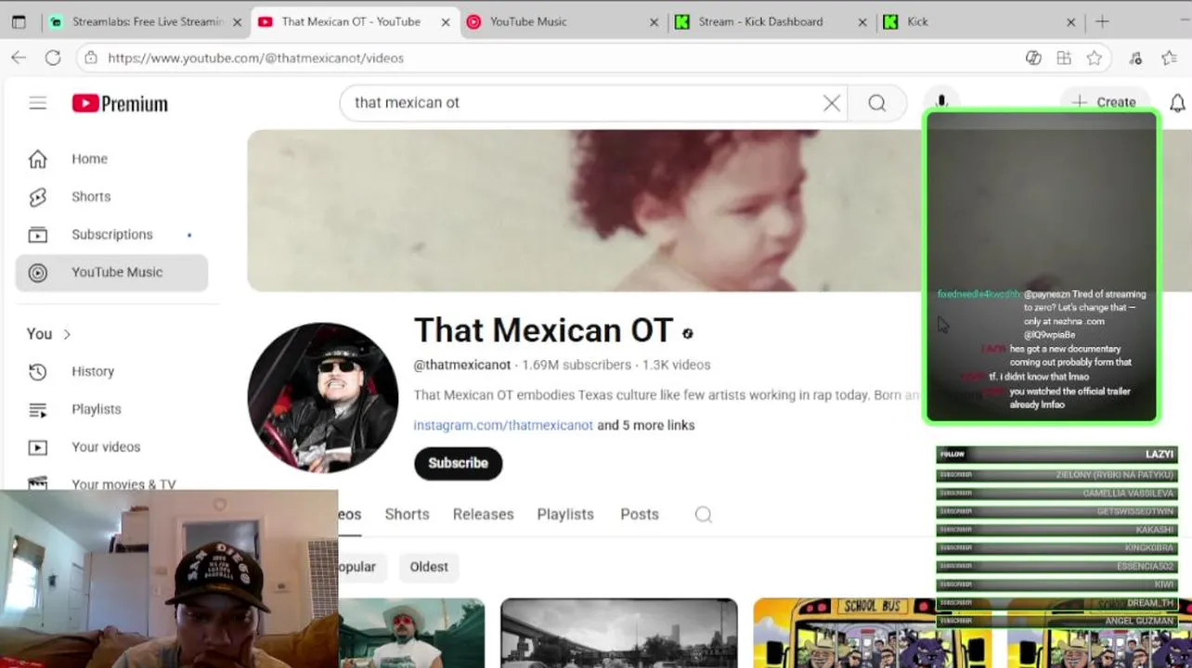This screenshot has height=668, width=1192.
Task: Click the YouTube Premium logo
Action: pyautogui.click(x=121, y=104)
